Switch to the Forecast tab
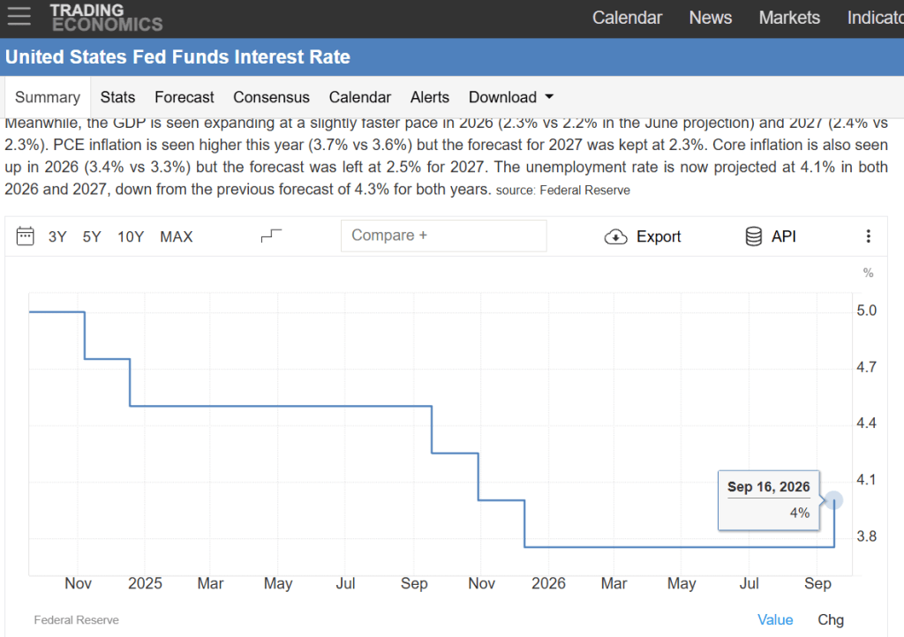The width and height of the screenshot is (904, 637). coord(184,97)
